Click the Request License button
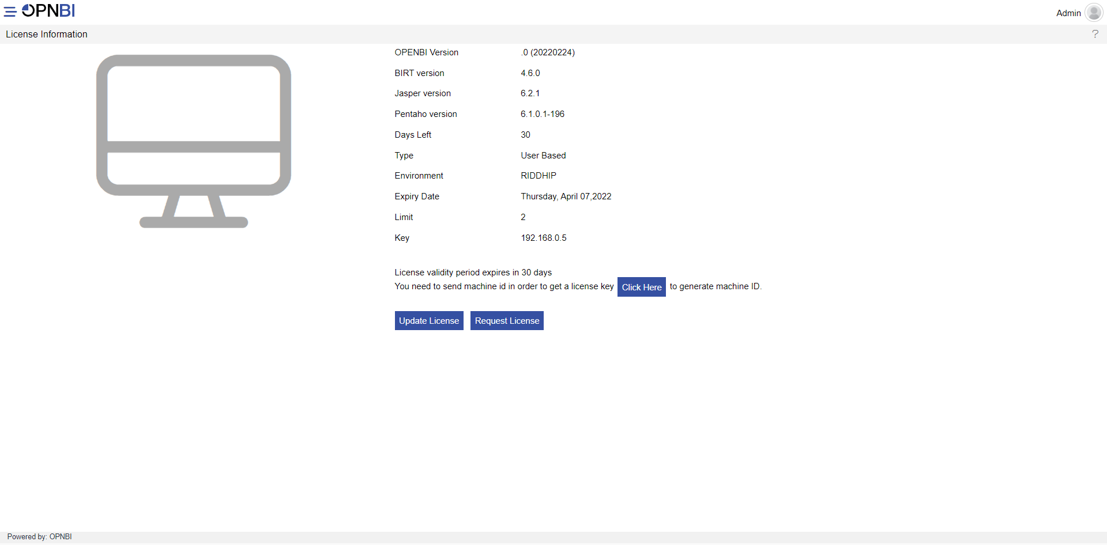The height and width of the screenshot is (545, 1107). coord(507,321)
